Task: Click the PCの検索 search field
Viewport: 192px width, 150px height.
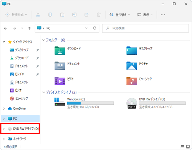Action: click(146, 28)
